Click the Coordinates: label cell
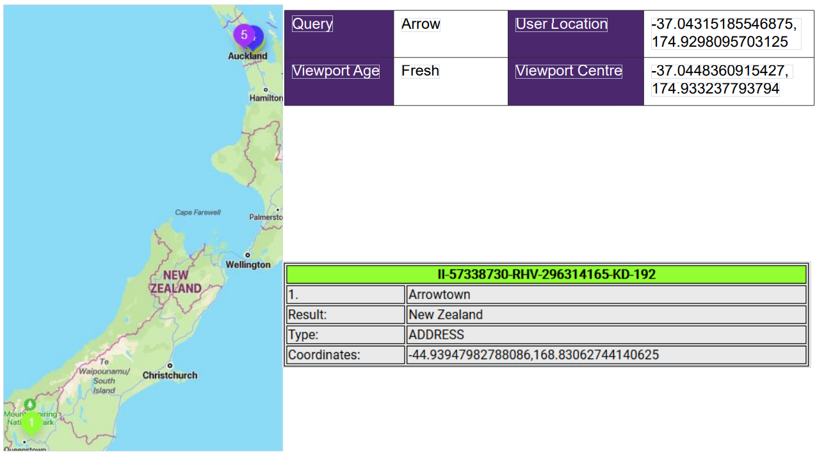 click(x=346, y=355)
